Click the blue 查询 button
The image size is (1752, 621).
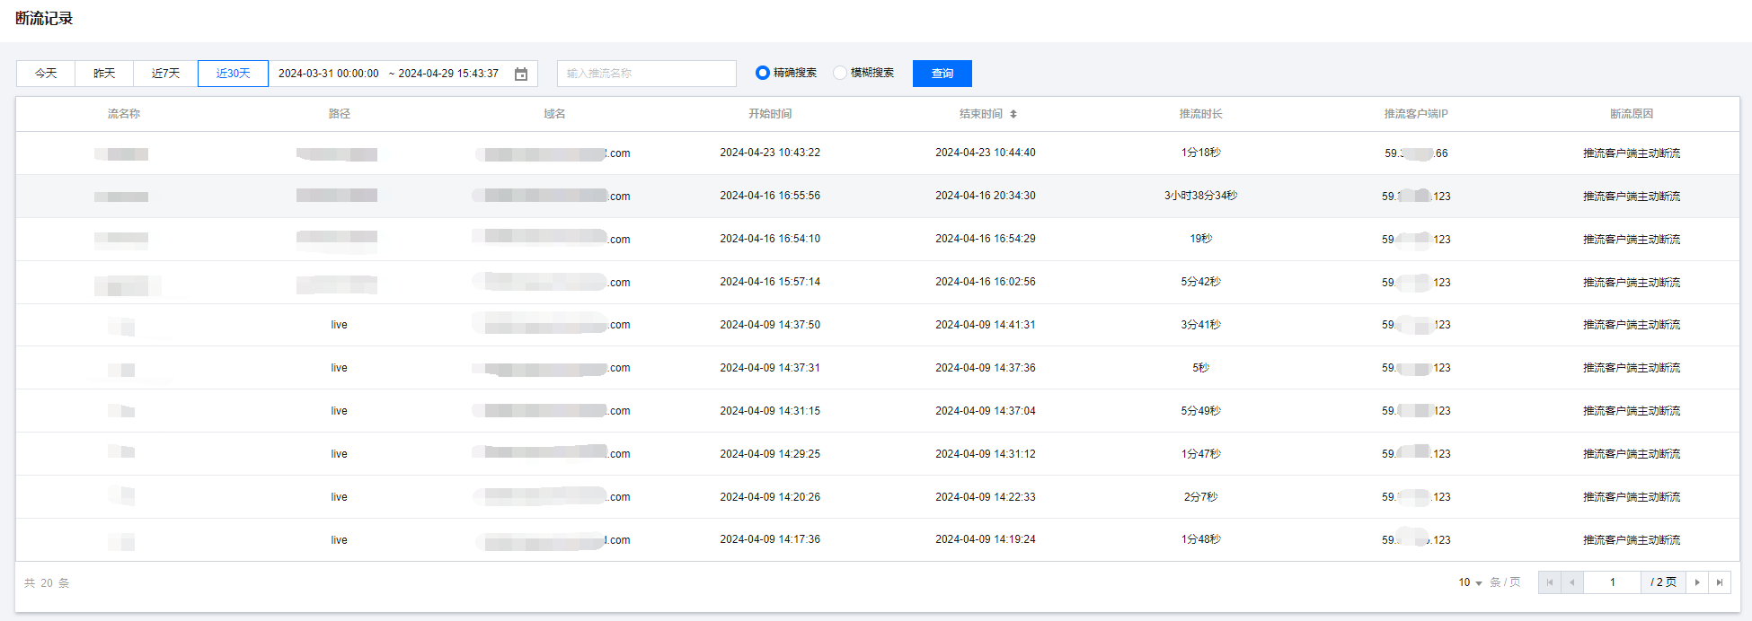[x=942, y=74]
